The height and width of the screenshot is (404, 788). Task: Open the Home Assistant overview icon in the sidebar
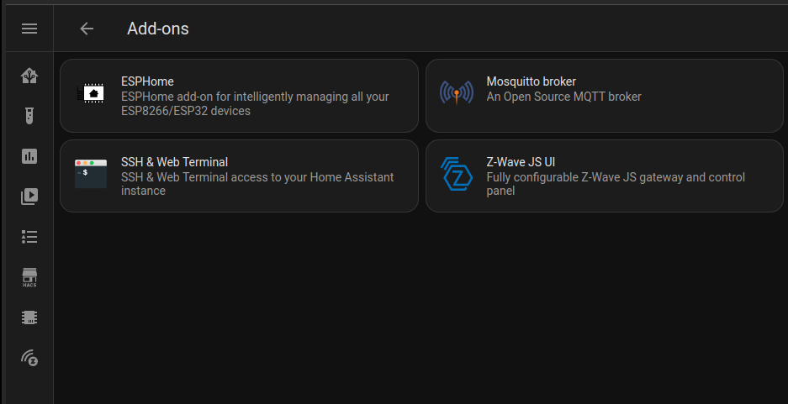[29, 76]
